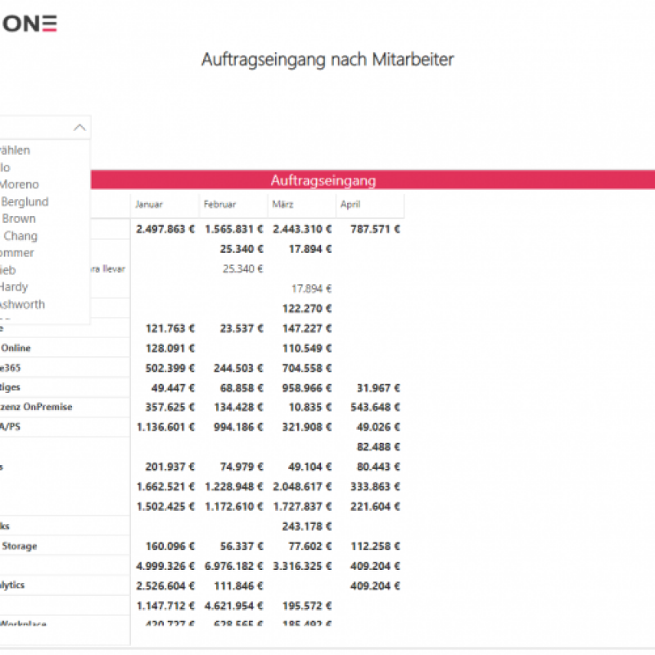Click the report title Auftragseingang nach Mitarbeiter
Screen dimensions: 655x655
pos(327,59)
